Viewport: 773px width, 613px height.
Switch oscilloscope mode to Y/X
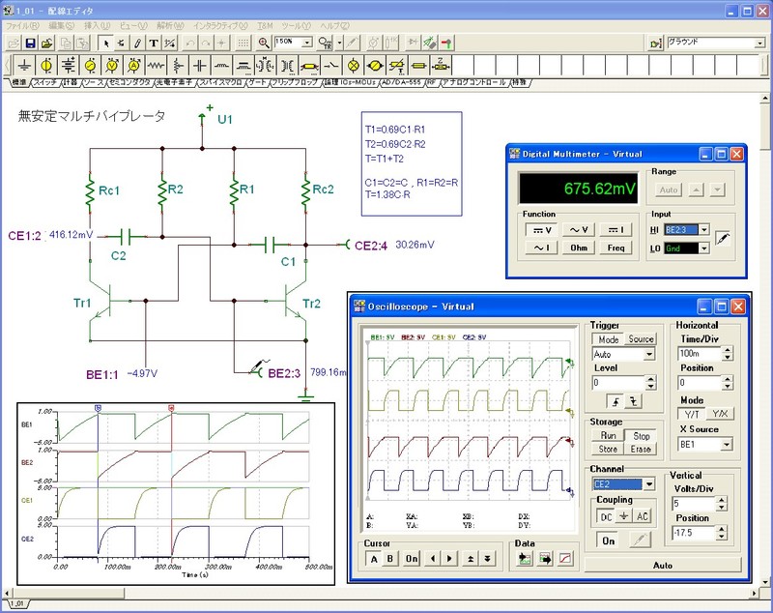pyautogui.click(x=721, y=414)
